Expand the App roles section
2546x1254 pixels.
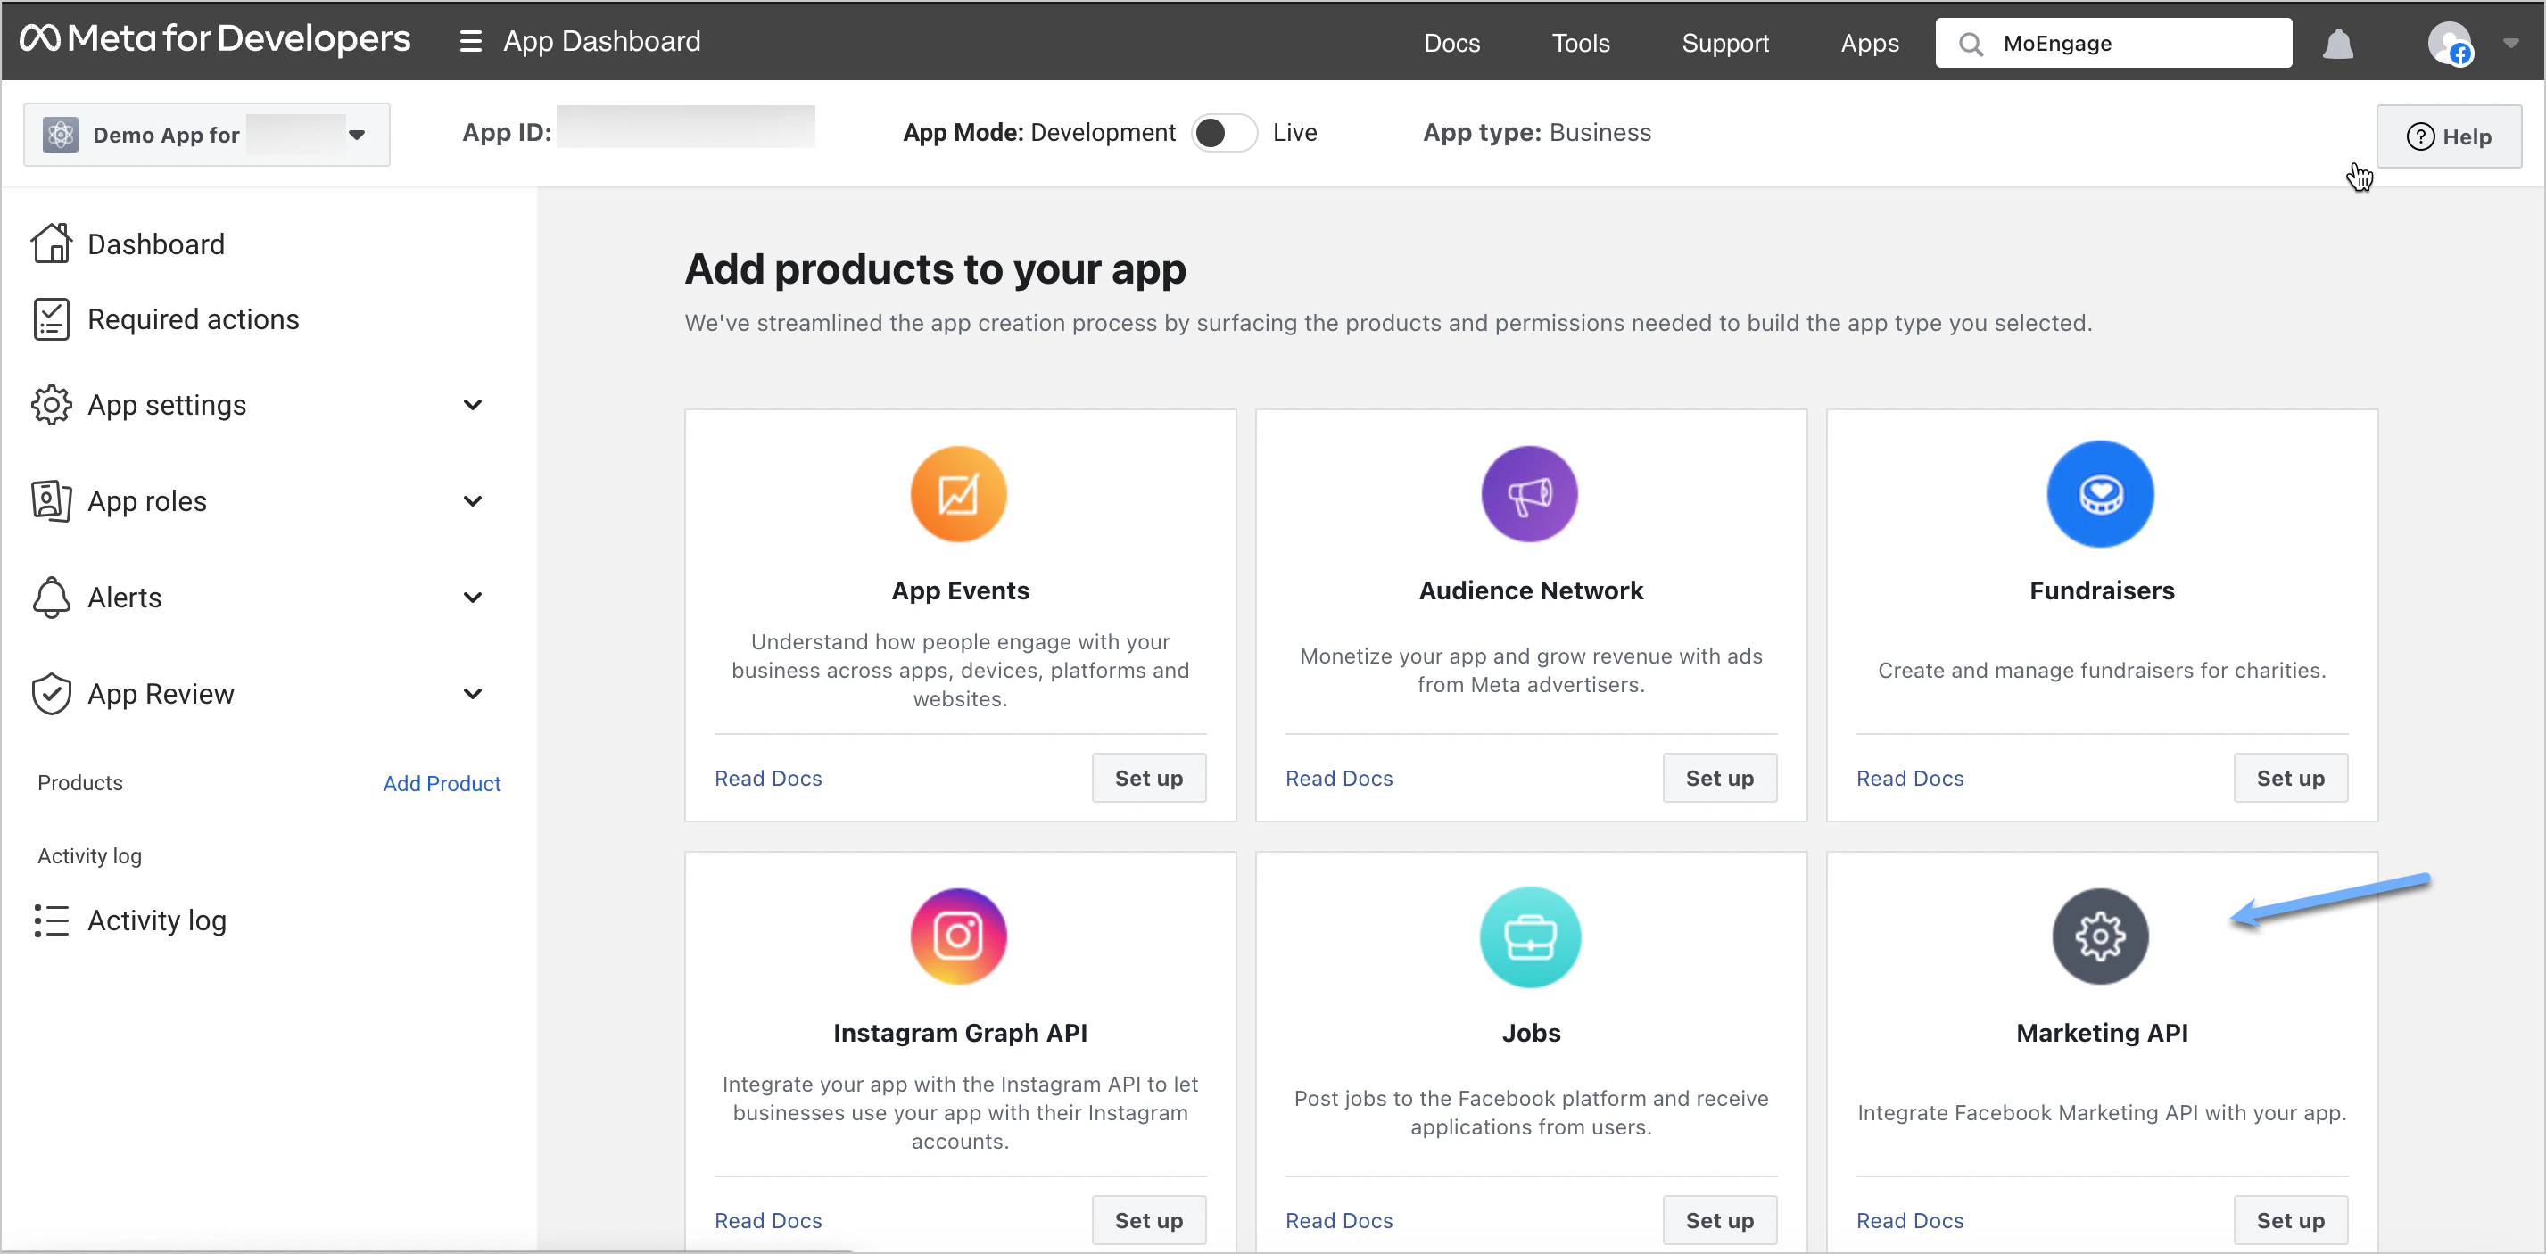473,501
